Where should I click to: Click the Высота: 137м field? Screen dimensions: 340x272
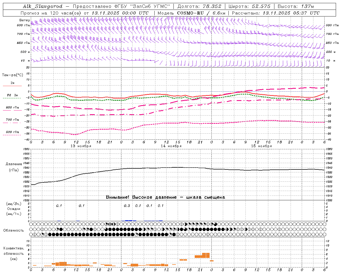[296, 6]
